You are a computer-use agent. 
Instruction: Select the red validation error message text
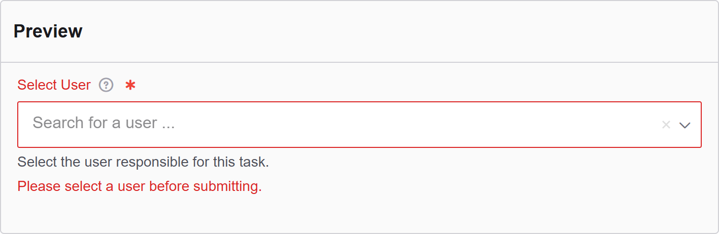(x=140, y=186)
